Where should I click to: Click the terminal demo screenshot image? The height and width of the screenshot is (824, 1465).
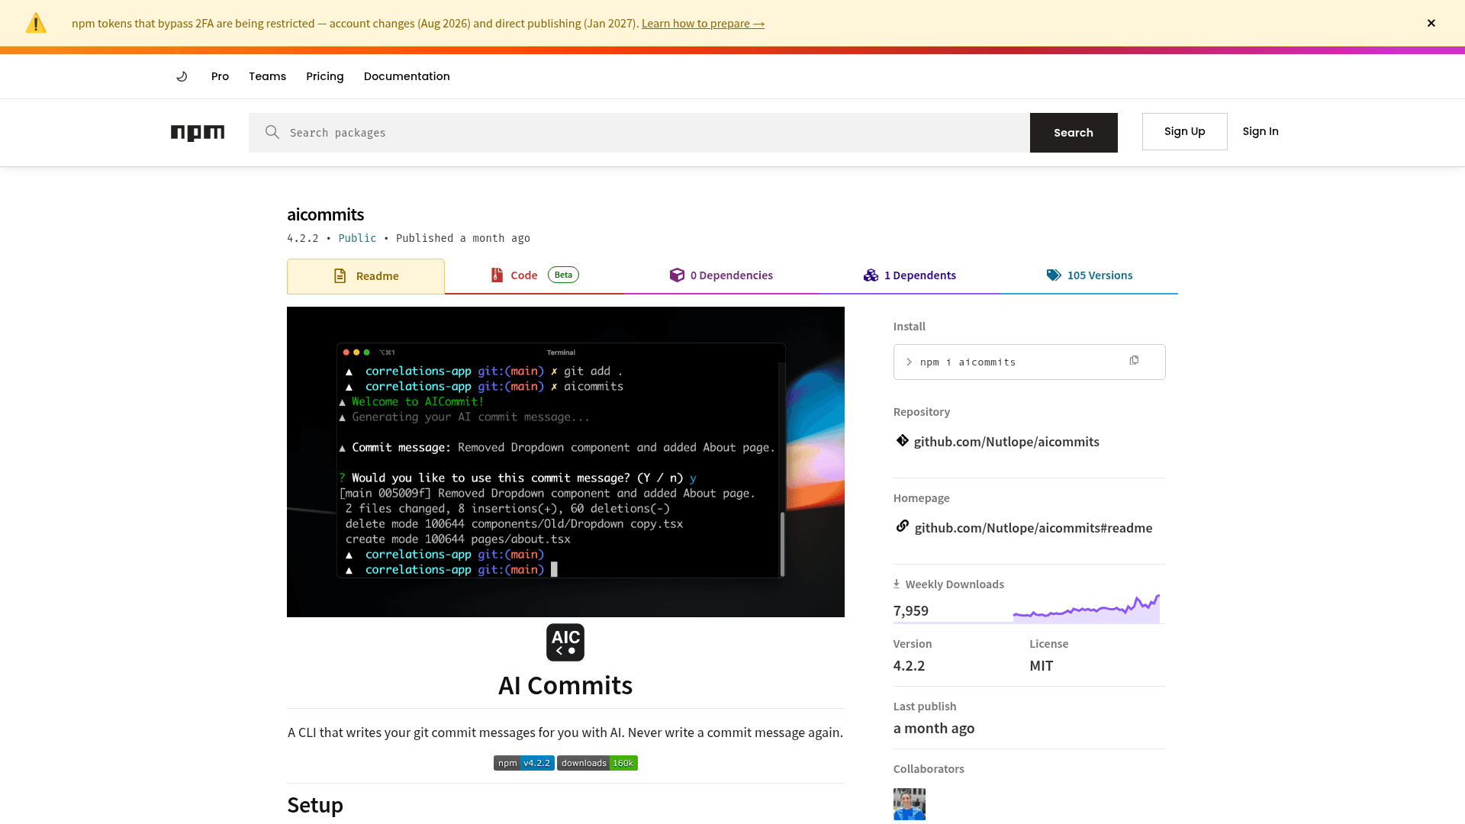point(565,462)
